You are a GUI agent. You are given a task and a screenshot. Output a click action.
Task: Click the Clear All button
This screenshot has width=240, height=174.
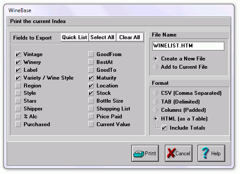click(x=130, y=37)
